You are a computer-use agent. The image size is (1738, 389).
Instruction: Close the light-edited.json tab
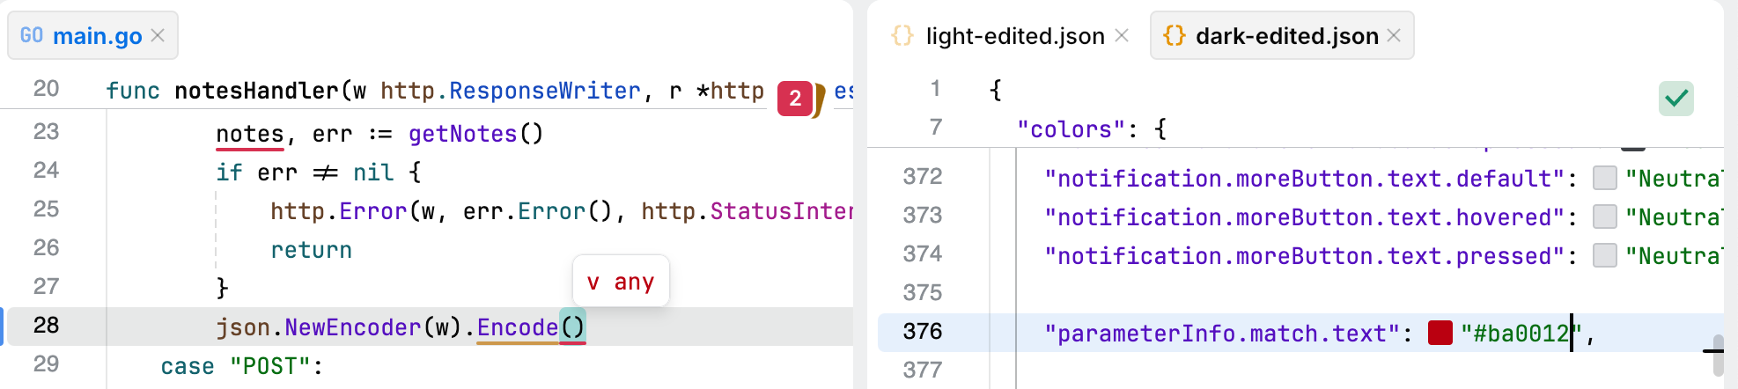[x=1122, y=35]
